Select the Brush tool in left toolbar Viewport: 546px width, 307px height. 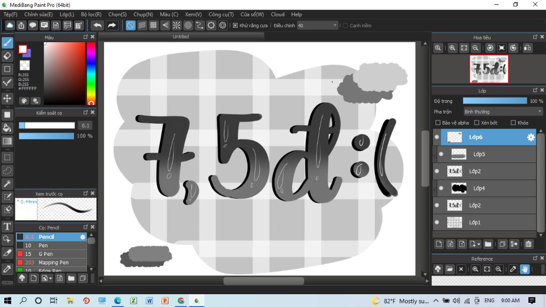pos(7,43)
